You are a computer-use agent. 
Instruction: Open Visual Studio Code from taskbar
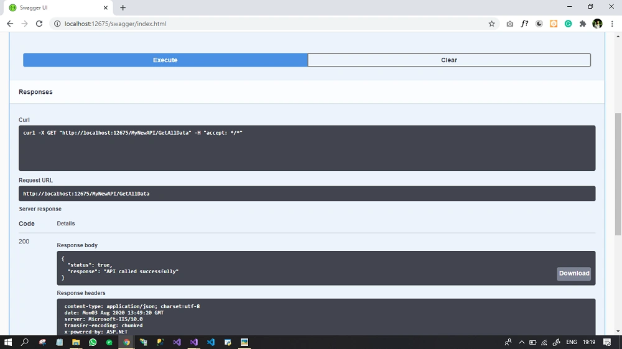tap(211, 342)
